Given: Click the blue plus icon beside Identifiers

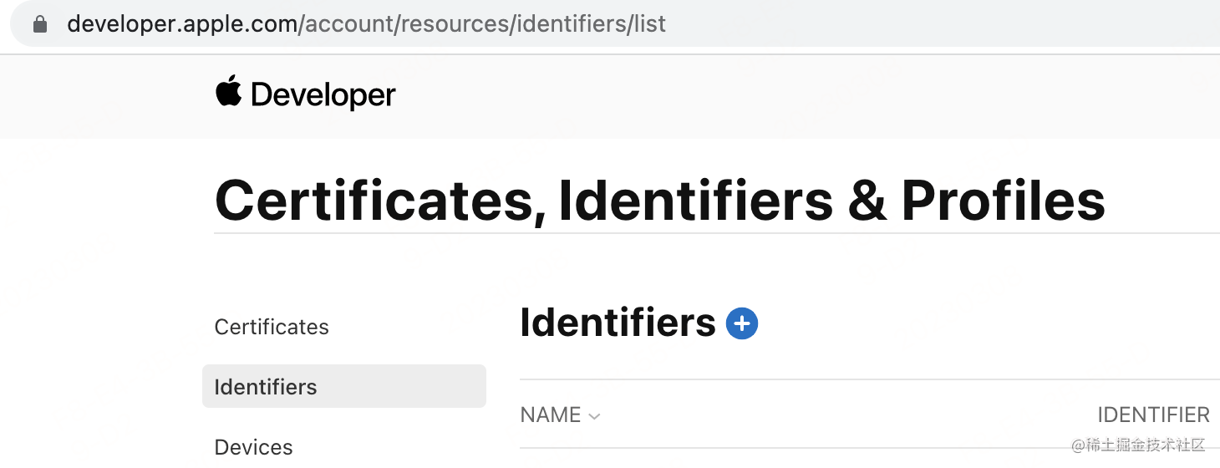Looking at the screenshot, I should tap(742, 323).
